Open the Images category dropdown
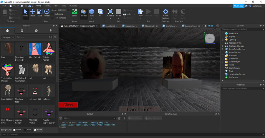Screen dimensions: 265x138 click(8, 37)
